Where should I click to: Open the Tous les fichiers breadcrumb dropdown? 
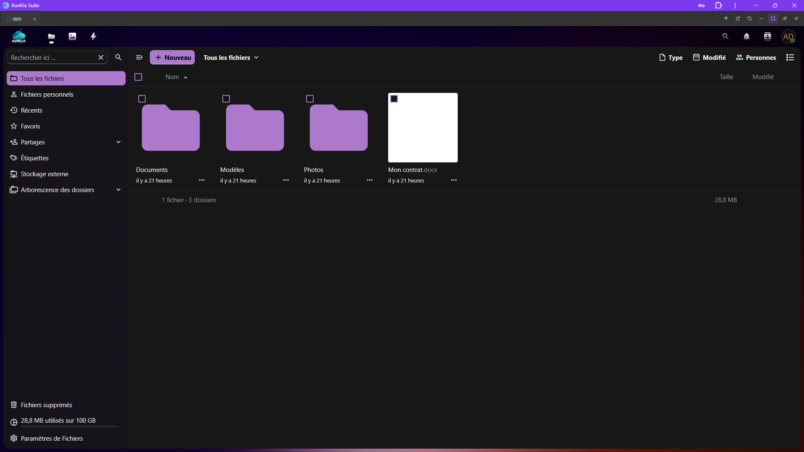click(x=231, y=58)
